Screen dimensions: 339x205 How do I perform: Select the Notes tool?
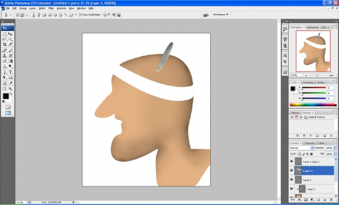tap(5, 83)
